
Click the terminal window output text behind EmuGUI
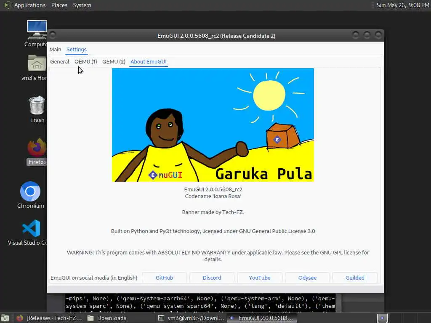[x=200, y=303]
